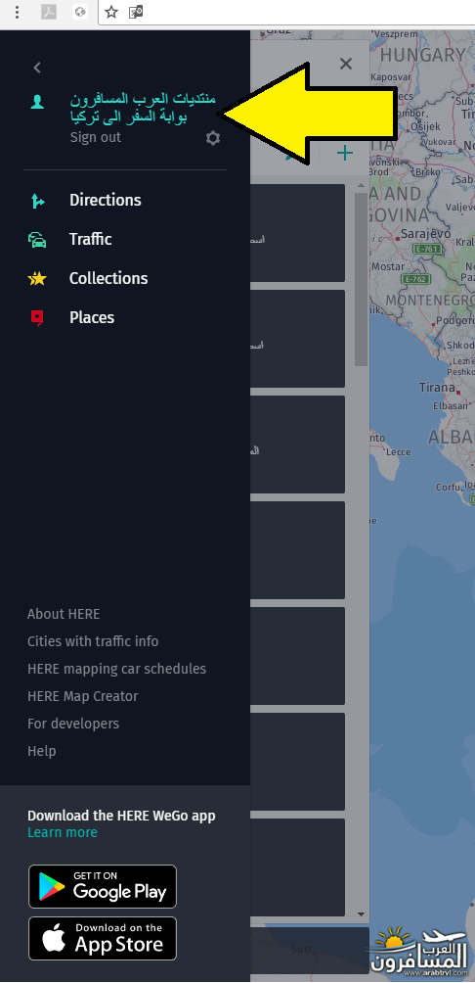Open Cities with traffic info

(93, 641)
